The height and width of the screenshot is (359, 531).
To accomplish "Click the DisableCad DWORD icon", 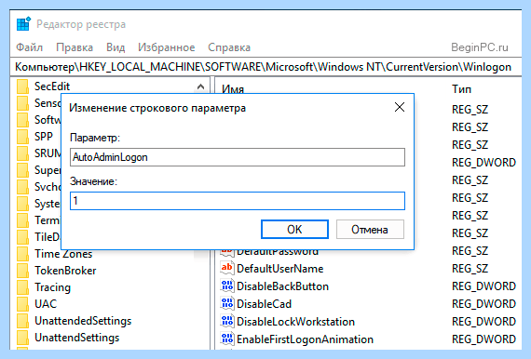I will click(227, 303).
